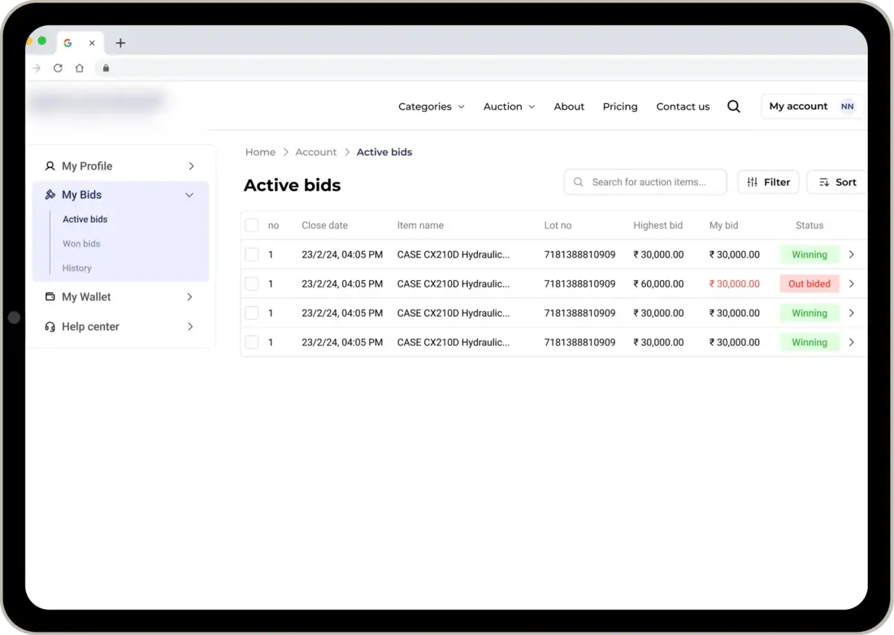The image size is (894, 635).
Task: Expand My Profile with its chevron
Action: (x=191, y=166)
